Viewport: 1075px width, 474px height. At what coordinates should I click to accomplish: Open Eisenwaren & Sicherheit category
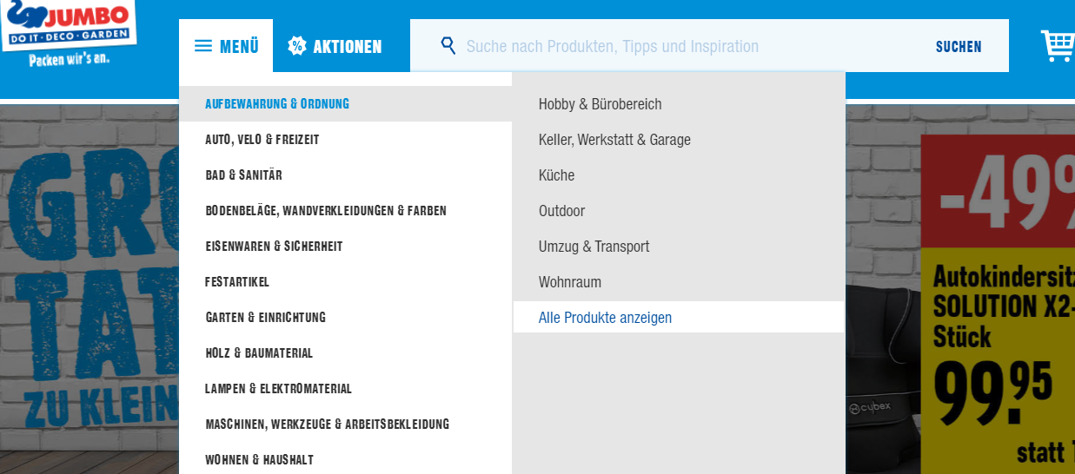pos(274,247)
